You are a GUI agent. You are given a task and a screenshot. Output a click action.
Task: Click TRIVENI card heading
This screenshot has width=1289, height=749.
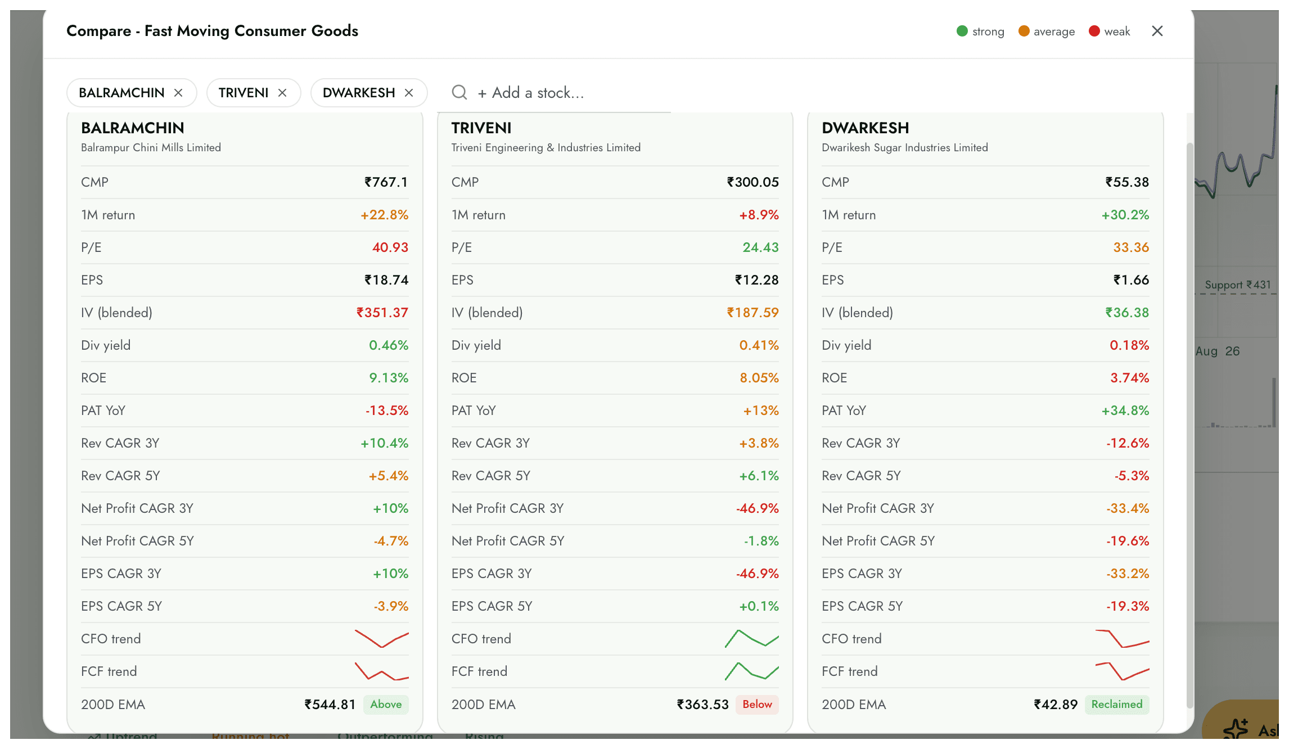point(481,128)
